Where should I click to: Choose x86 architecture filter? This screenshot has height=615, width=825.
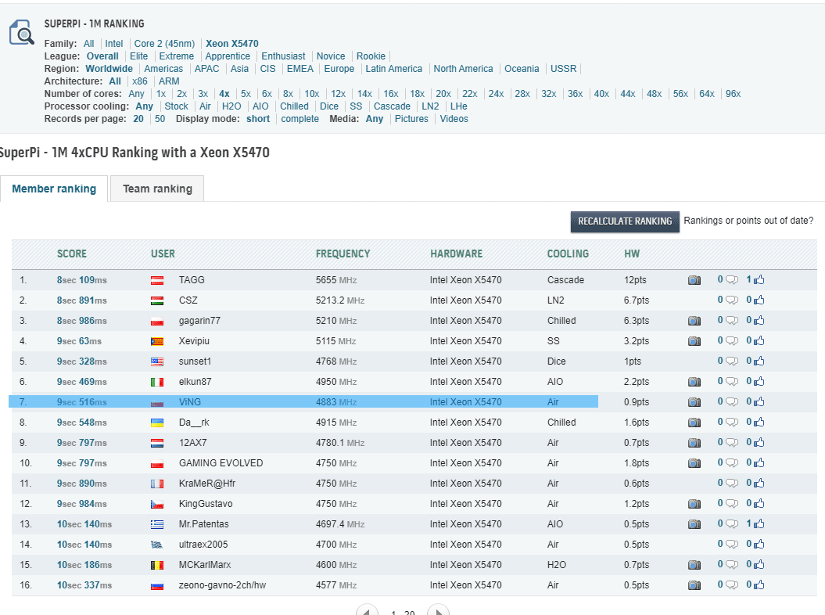(x=140, y=81)
